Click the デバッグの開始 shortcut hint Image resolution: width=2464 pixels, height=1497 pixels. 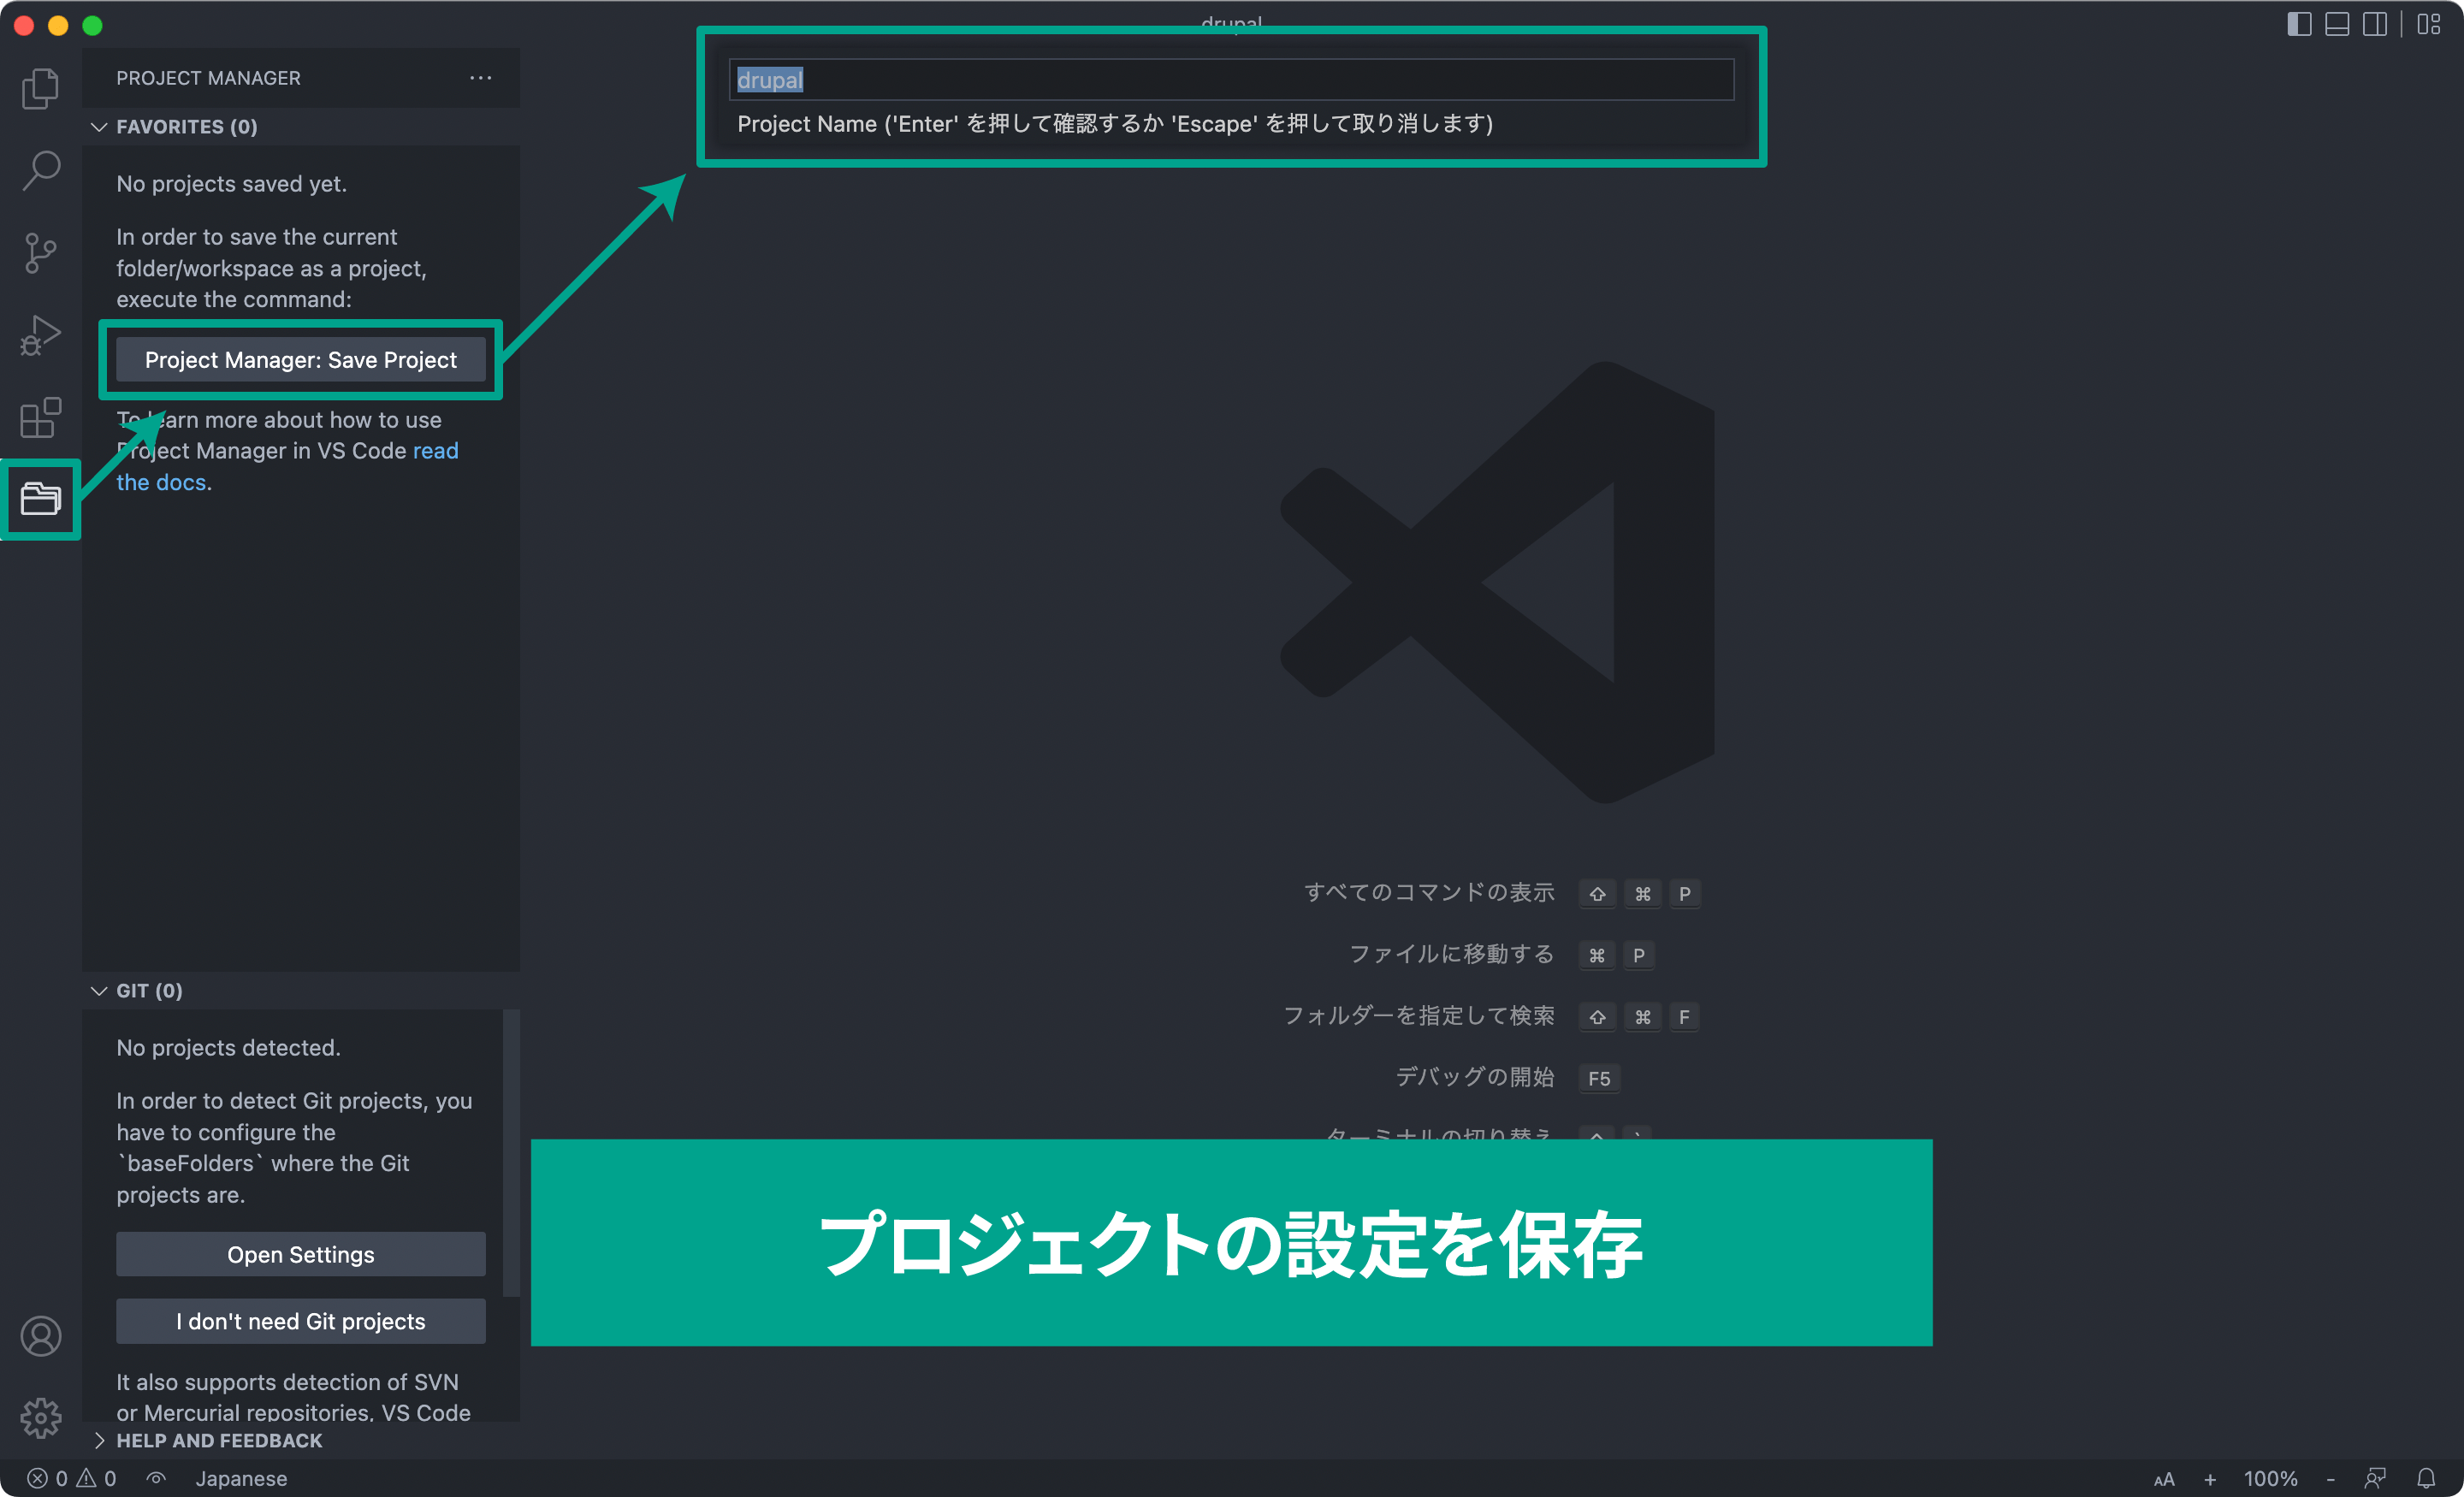pos(1475,1076)
